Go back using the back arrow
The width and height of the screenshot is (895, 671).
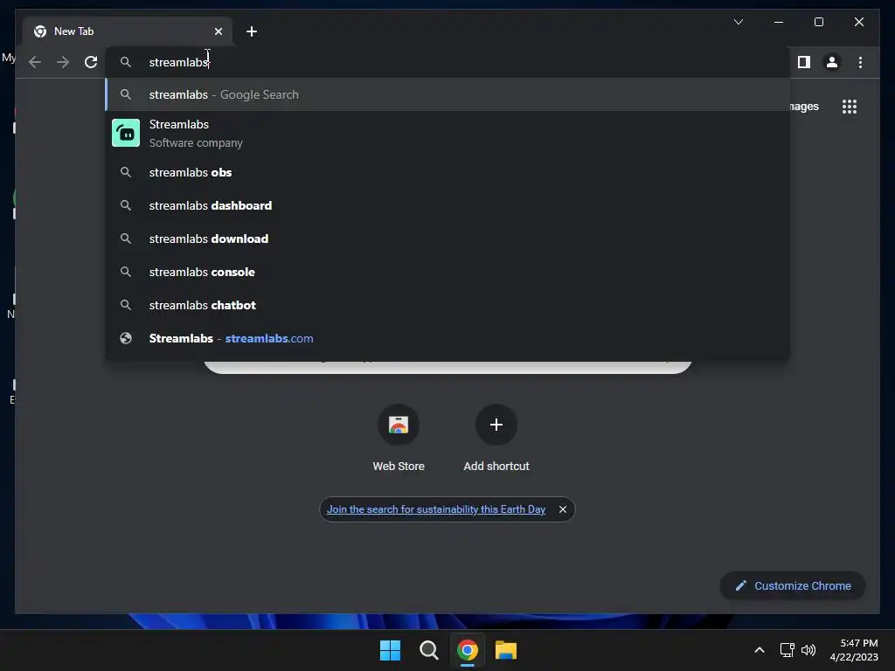[35, 62]
